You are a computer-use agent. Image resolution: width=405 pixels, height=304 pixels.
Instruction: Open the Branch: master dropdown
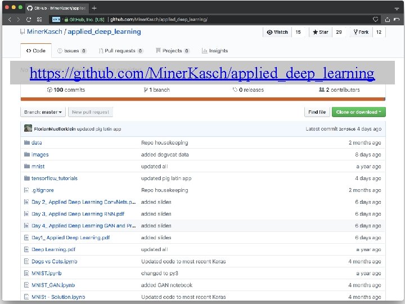click(43, 112)
